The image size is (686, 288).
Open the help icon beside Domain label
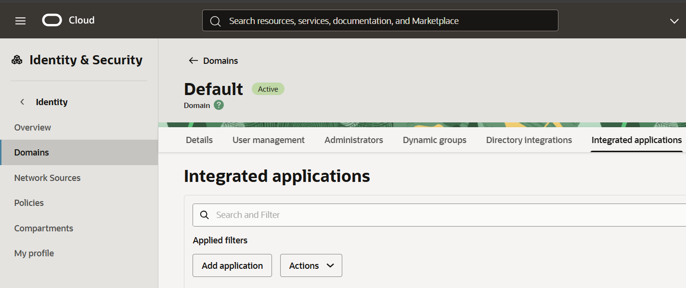point(219,105)
